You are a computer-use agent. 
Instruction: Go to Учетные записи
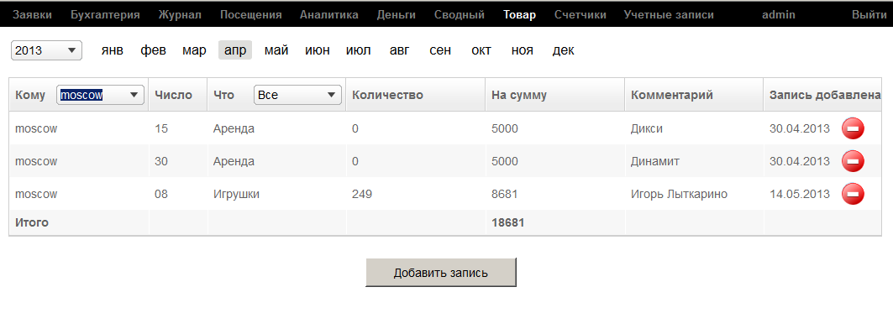(x=669, y=15)
